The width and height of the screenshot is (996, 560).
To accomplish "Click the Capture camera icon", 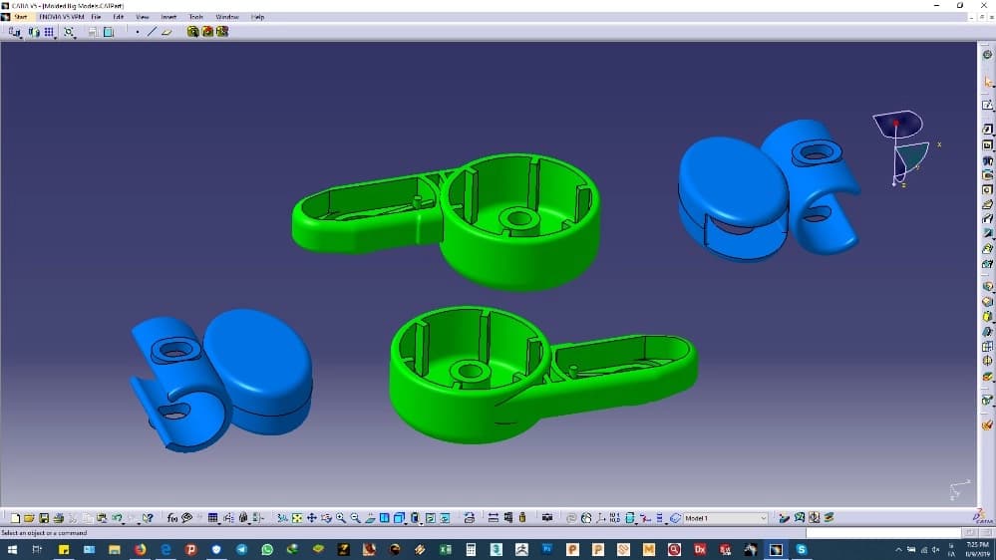I will (x=547, y=518).
